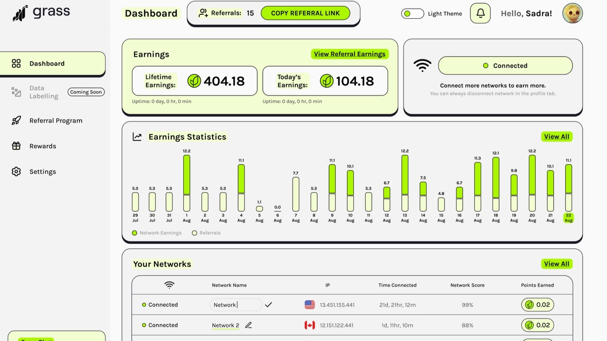The width and height of the screenshot is (607, 341).
Task: Click the 1d, 11hr, 10m time
Action: pyautogui.click(x=397, y=325)
